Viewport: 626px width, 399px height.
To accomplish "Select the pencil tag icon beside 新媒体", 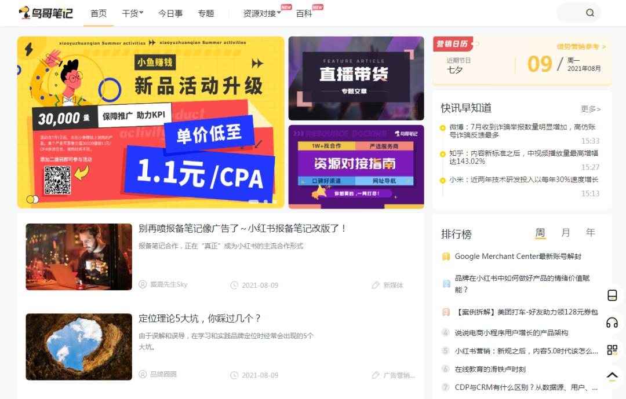I will pyautogui.click(x=376, y=284).
